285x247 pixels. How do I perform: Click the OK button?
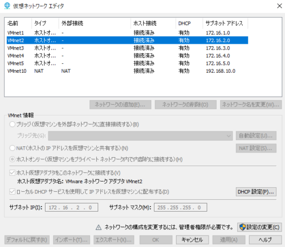click(156, 240)
